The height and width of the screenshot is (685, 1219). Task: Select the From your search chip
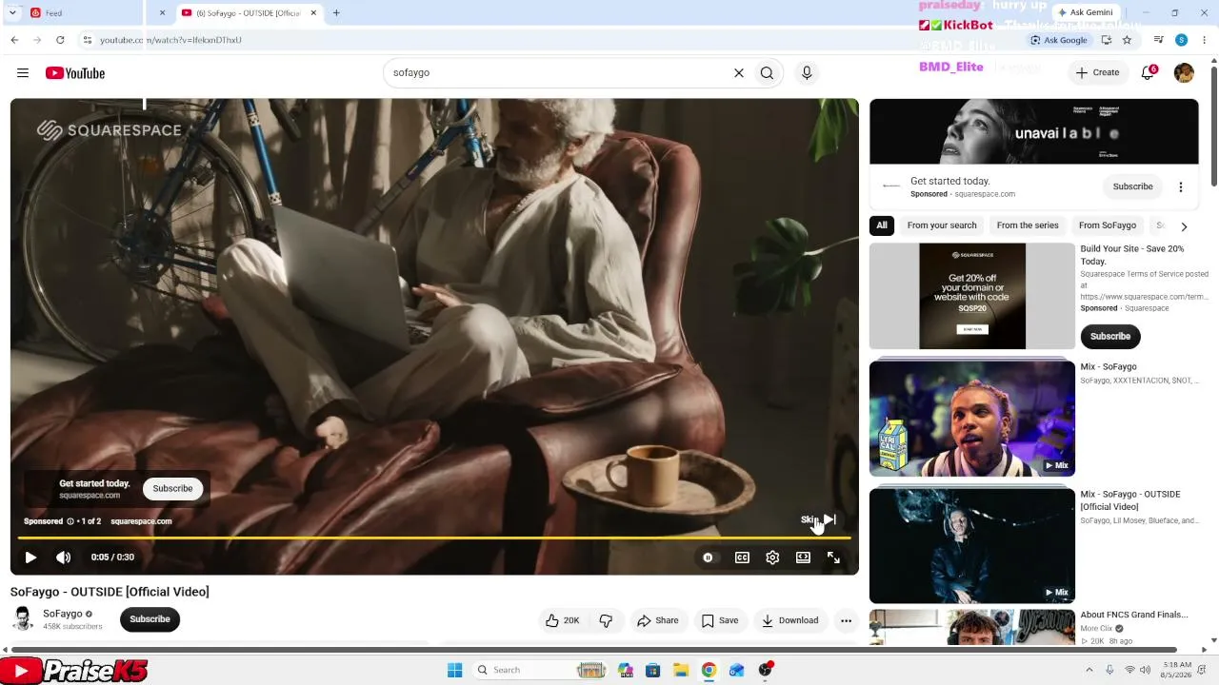pyautogui.click(x=942, y=225)
